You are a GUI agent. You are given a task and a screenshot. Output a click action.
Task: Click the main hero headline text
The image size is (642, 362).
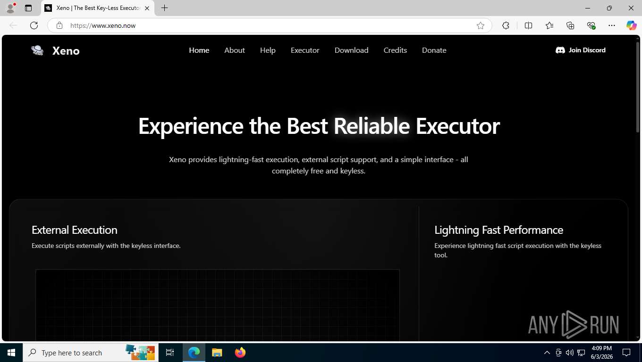pyautogui.click(x=319, y=126)
